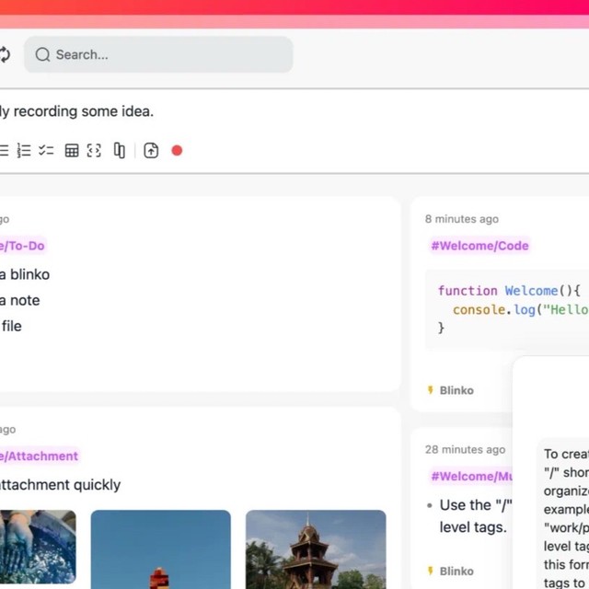589x589 pixels.
Task: Insert a code block via toolbar
Action: tap(94, 151)
